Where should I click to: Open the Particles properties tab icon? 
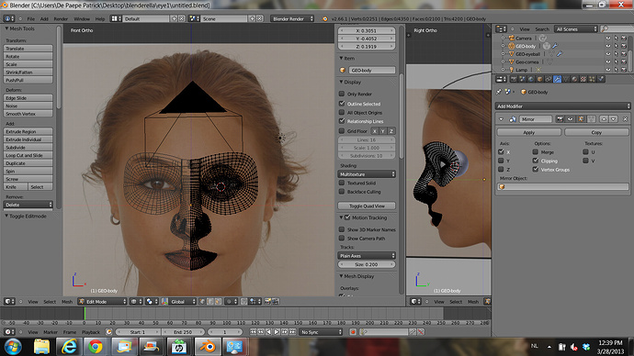coord(592,79)
